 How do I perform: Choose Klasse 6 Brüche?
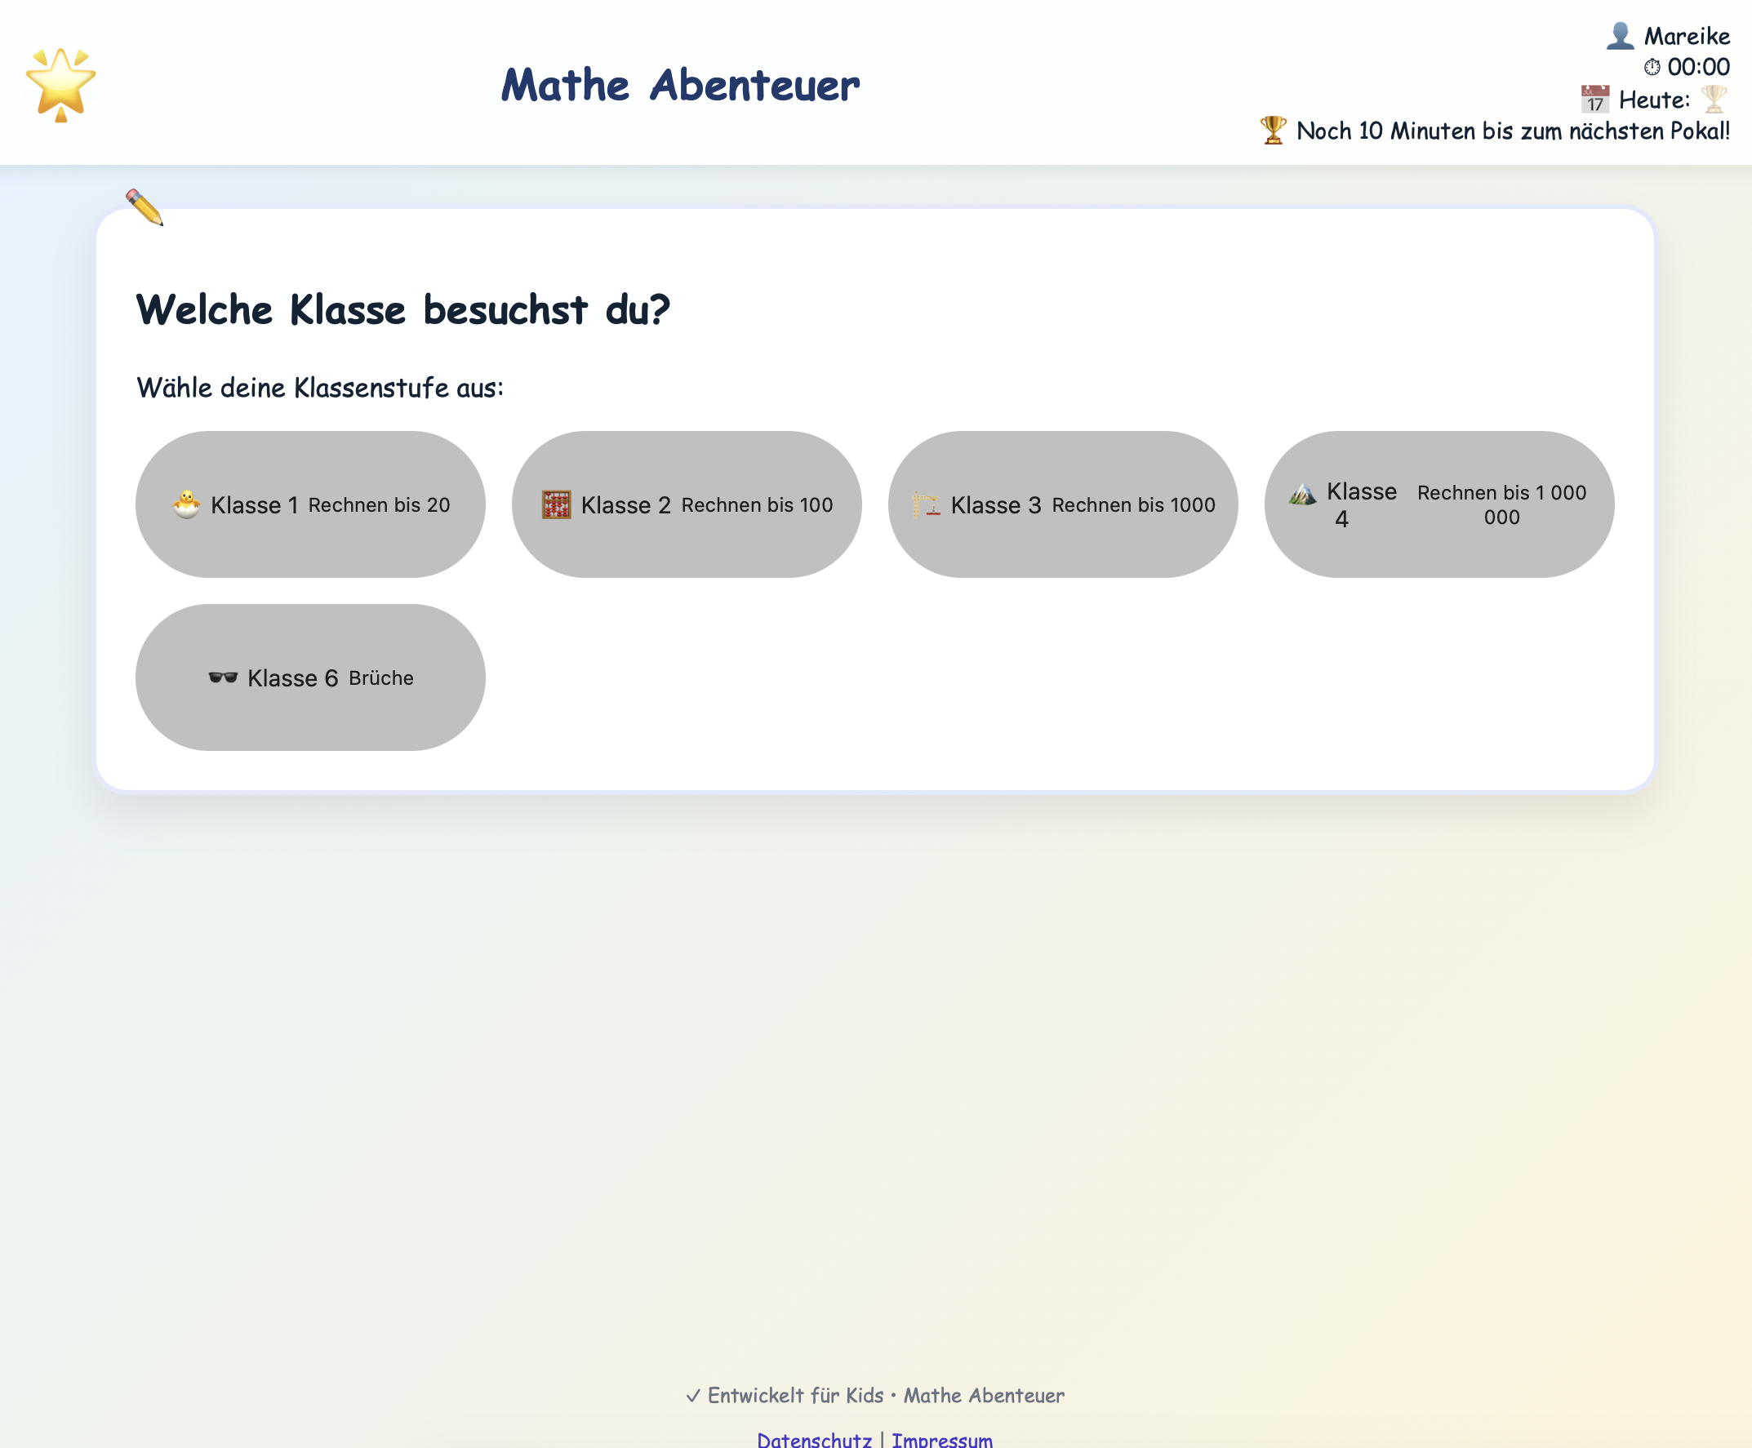310,677
